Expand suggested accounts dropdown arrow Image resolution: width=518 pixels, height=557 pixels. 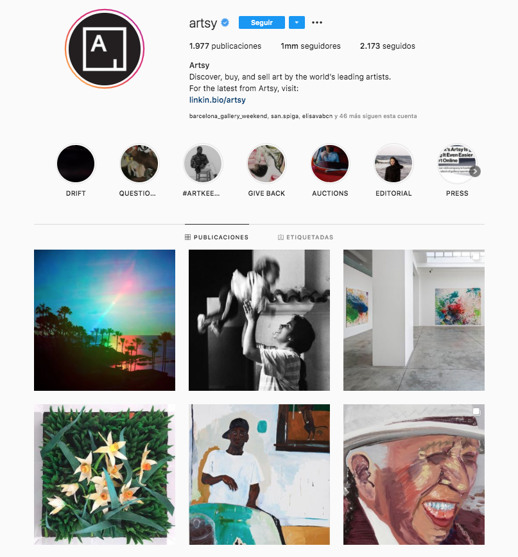(297, 22)
